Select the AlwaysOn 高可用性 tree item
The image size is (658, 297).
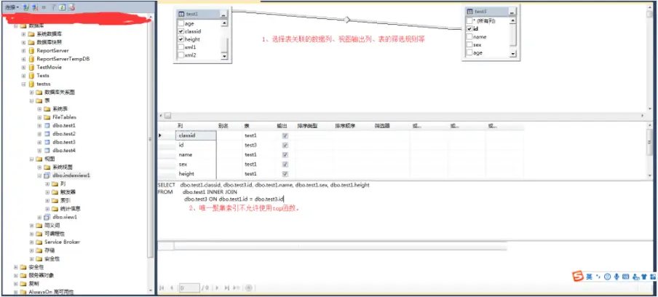pos(52,292)
